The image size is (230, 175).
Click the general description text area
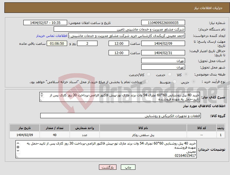[120, 97]
